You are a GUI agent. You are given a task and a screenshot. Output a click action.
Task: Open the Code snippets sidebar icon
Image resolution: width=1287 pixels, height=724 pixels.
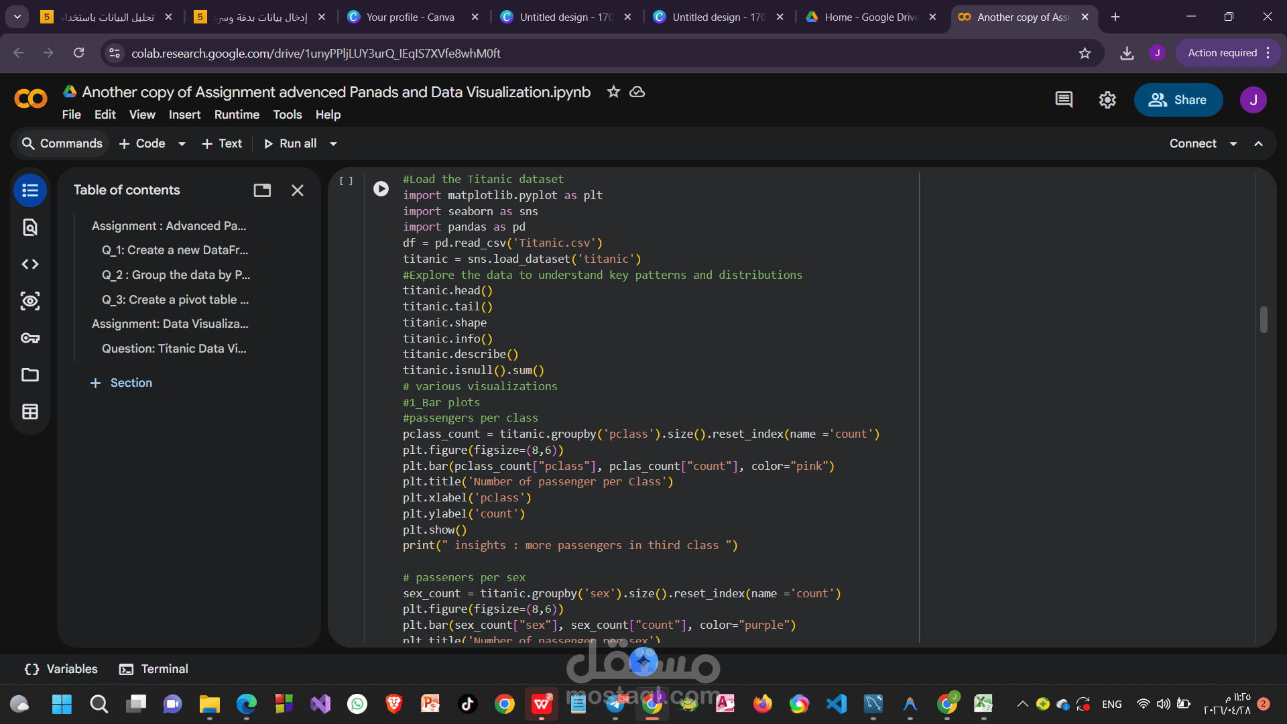30,264
